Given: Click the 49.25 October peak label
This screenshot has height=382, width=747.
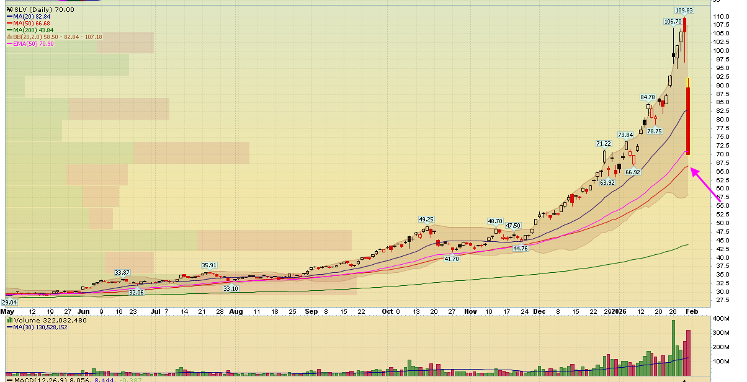Looking at the screenshot, I should pos(426,220).
